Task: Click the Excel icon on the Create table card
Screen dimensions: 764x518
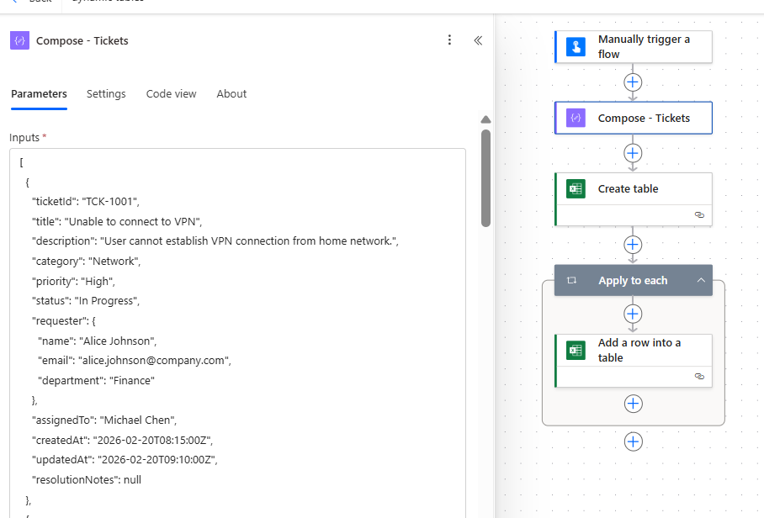Action: (575, 188)
